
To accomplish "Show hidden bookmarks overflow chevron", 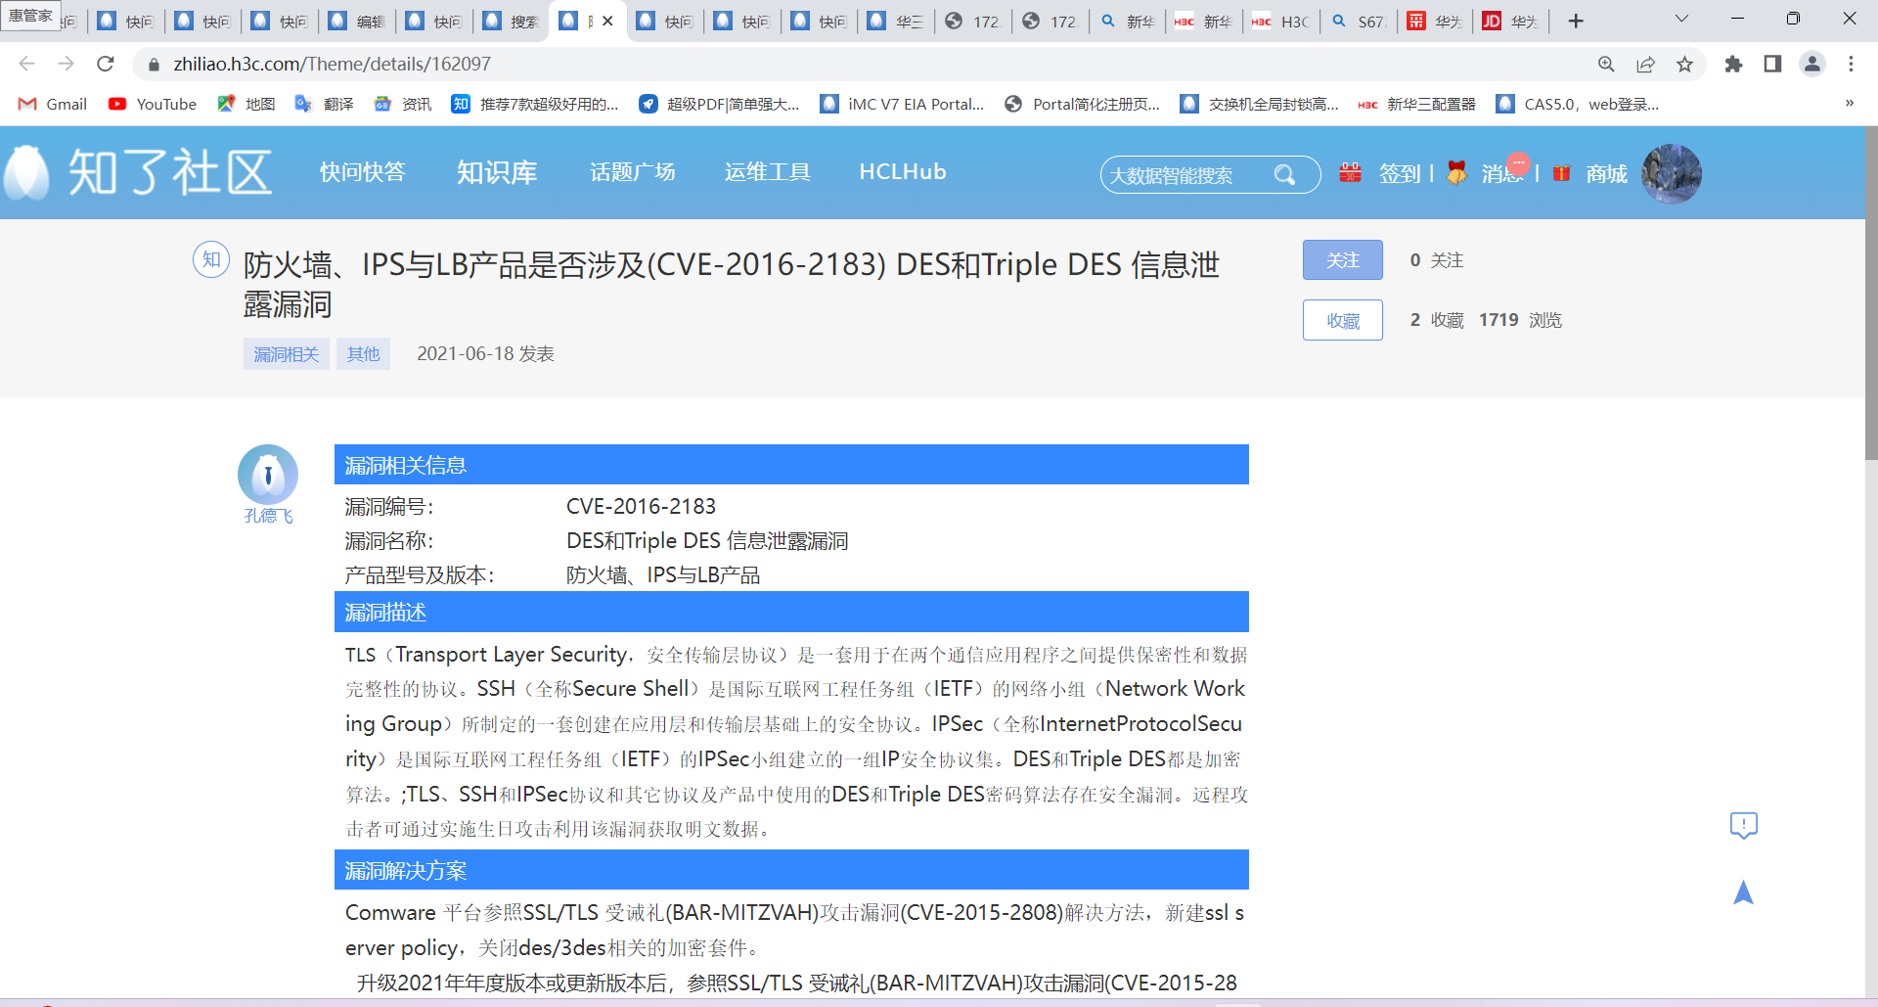I will pyautogui.click(x=1849, y=103).
